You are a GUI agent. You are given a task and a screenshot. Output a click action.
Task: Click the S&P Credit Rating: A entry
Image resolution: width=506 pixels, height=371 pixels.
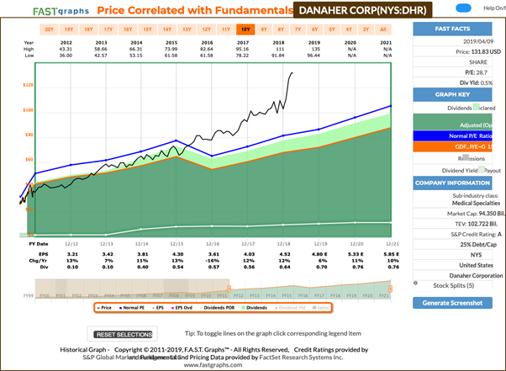pyautogui.click(x=477, y=234)
